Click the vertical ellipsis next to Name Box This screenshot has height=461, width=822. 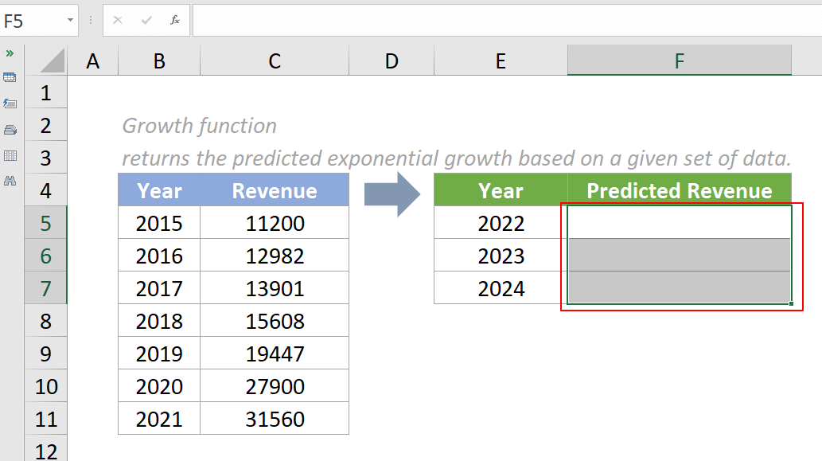90,20
